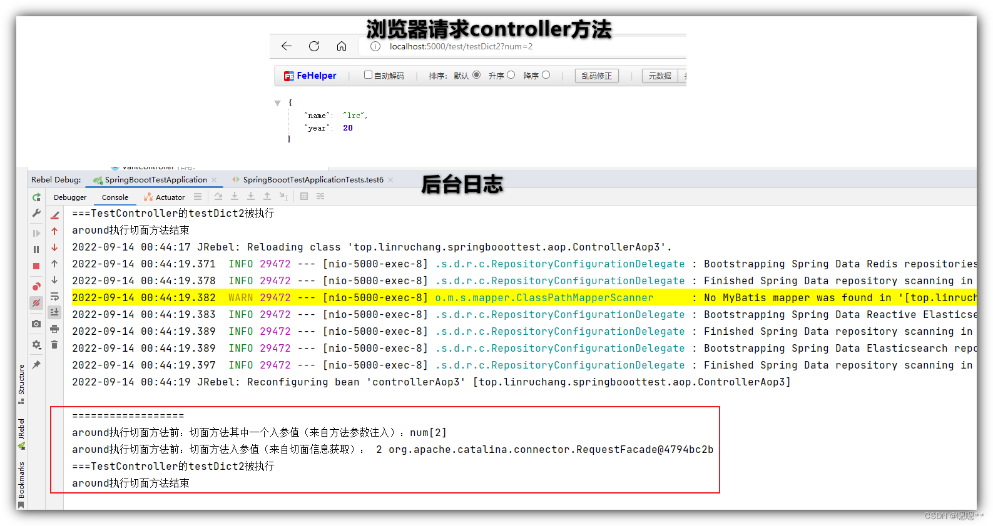Click Evaluate Expression calculator icon
This screenshot has width=993, height=526.
[x=304, y=197]
